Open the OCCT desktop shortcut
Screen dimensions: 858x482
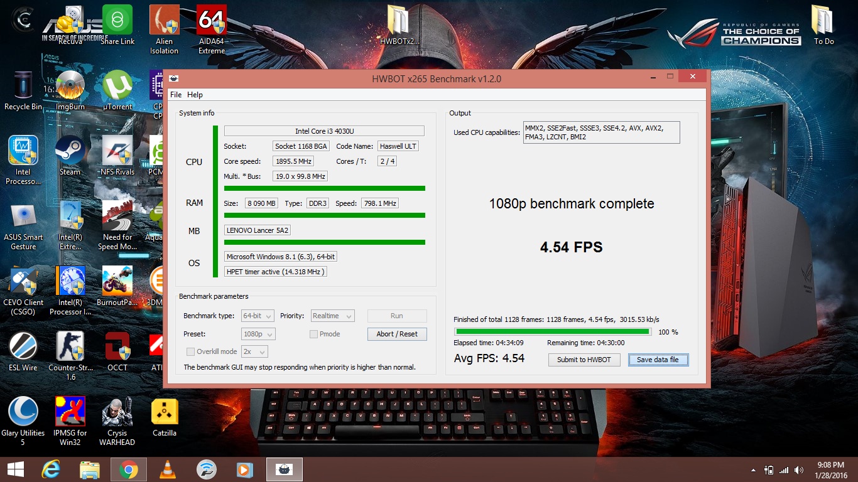[x=117, y=352]
